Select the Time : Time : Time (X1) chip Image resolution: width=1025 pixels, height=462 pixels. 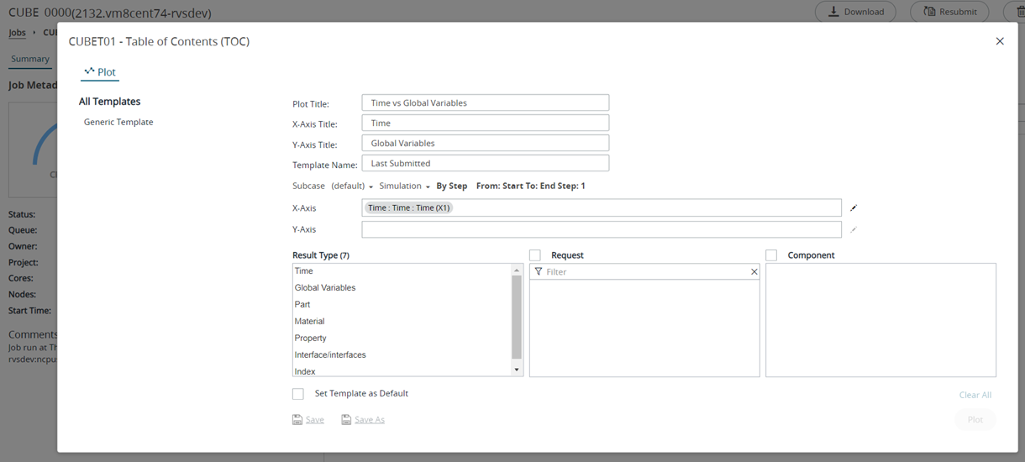coord(408,207)
